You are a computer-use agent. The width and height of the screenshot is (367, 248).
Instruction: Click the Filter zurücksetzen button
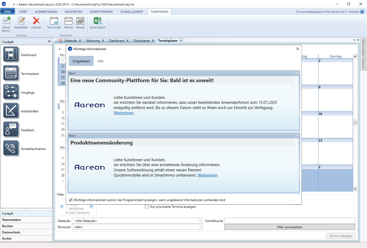pos(290,227)
